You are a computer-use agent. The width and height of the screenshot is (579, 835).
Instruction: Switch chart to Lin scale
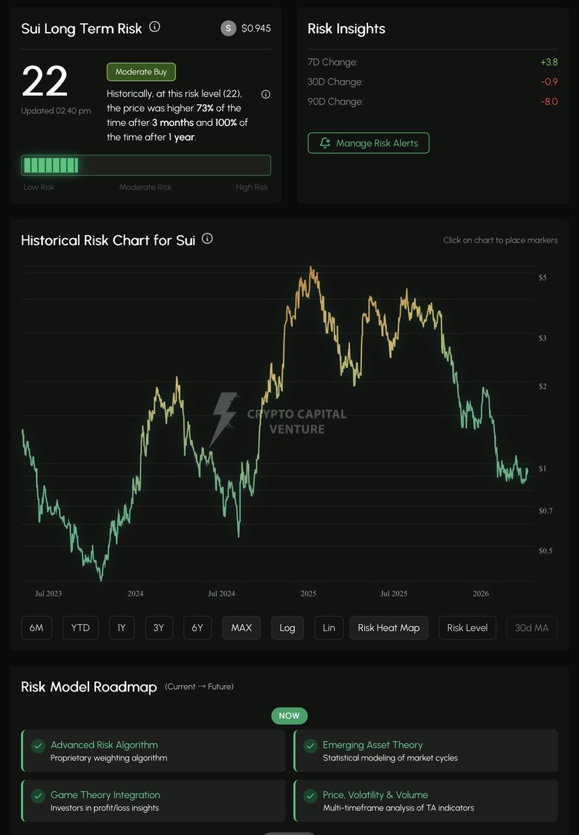point(329,628)
